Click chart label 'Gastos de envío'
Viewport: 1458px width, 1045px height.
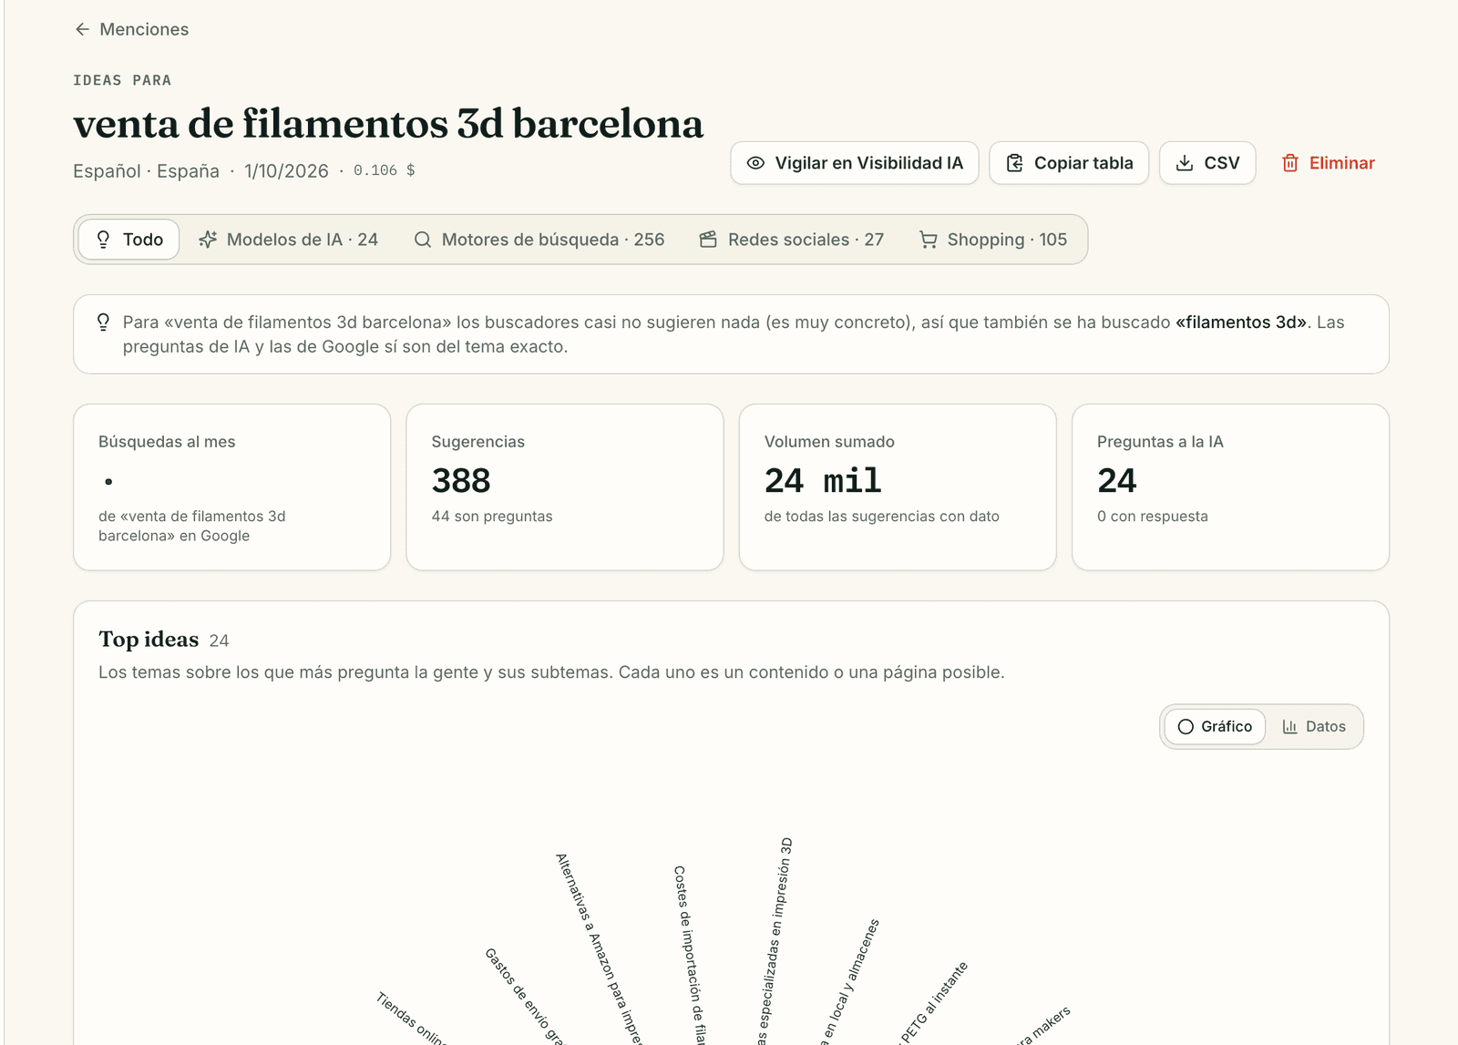tap(525, 996)
